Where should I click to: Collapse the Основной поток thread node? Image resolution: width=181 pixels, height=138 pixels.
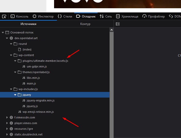point(3,32)
